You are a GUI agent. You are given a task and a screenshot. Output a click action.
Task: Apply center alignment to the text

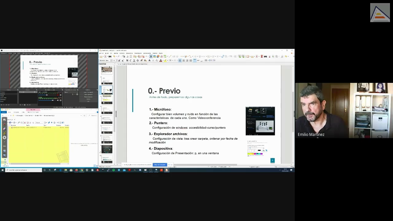click(x=183, y=60)
